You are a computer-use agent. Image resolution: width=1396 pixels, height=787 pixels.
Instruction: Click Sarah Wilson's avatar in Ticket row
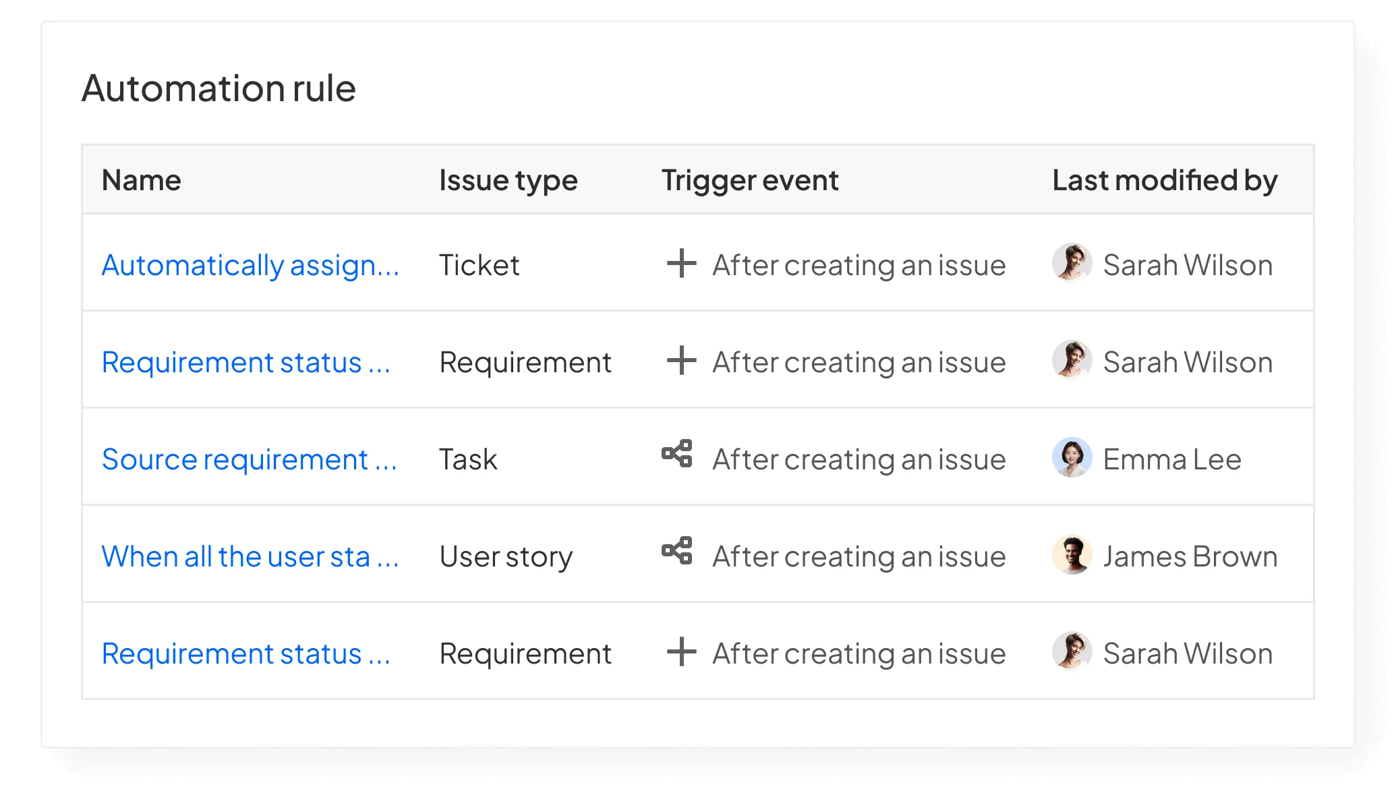[1072, 263]
